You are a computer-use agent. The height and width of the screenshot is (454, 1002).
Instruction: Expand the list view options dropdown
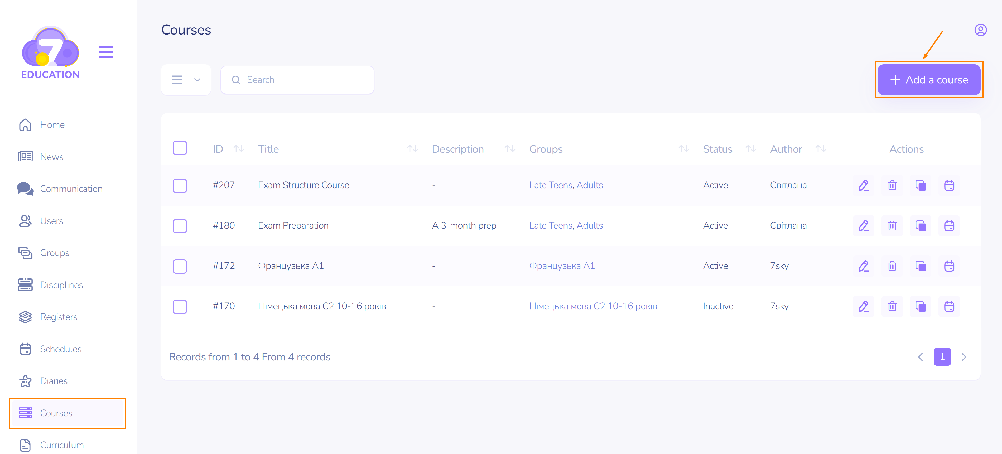coord(186,80)
